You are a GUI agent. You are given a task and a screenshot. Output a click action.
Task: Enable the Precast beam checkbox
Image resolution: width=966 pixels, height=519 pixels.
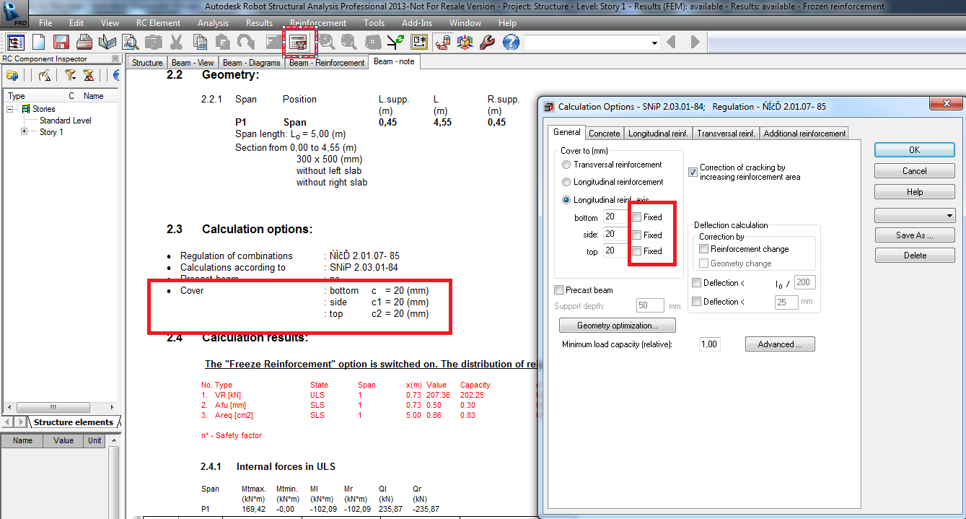click(x=559, y=290)
